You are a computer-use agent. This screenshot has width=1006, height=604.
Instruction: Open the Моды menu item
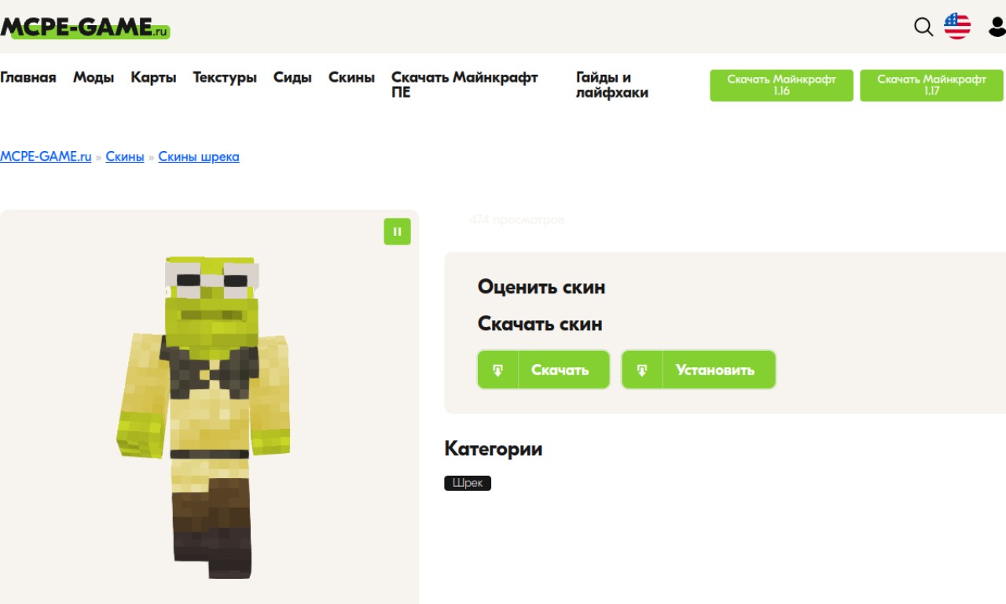94,77
